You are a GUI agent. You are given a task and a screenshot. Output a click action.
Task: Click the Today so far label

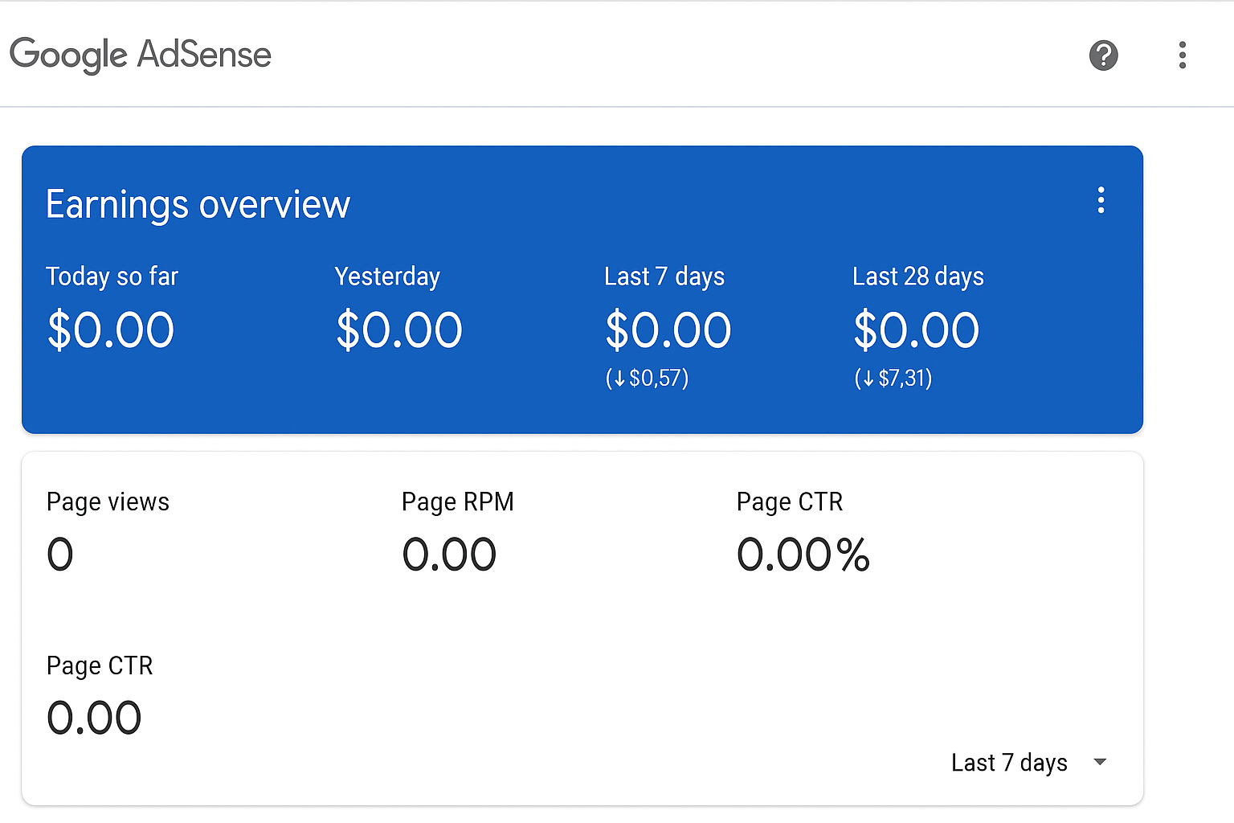112,276
